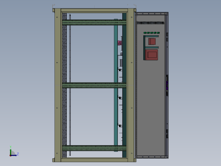
Task: Select the purple handle on door edge
Action: tap(167, 85)
